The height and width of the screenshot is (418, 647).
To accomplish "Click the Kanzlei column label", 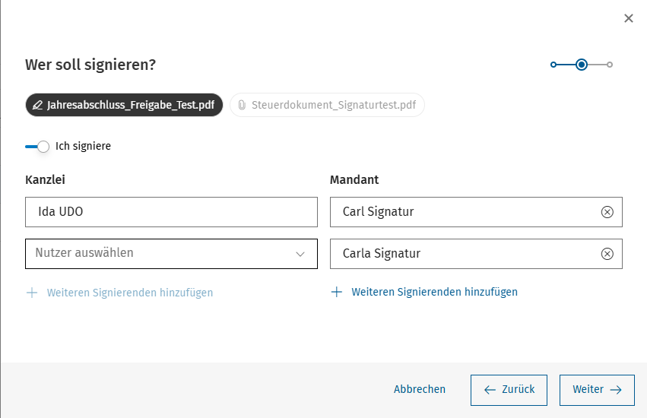I will (x=45, y=179).
